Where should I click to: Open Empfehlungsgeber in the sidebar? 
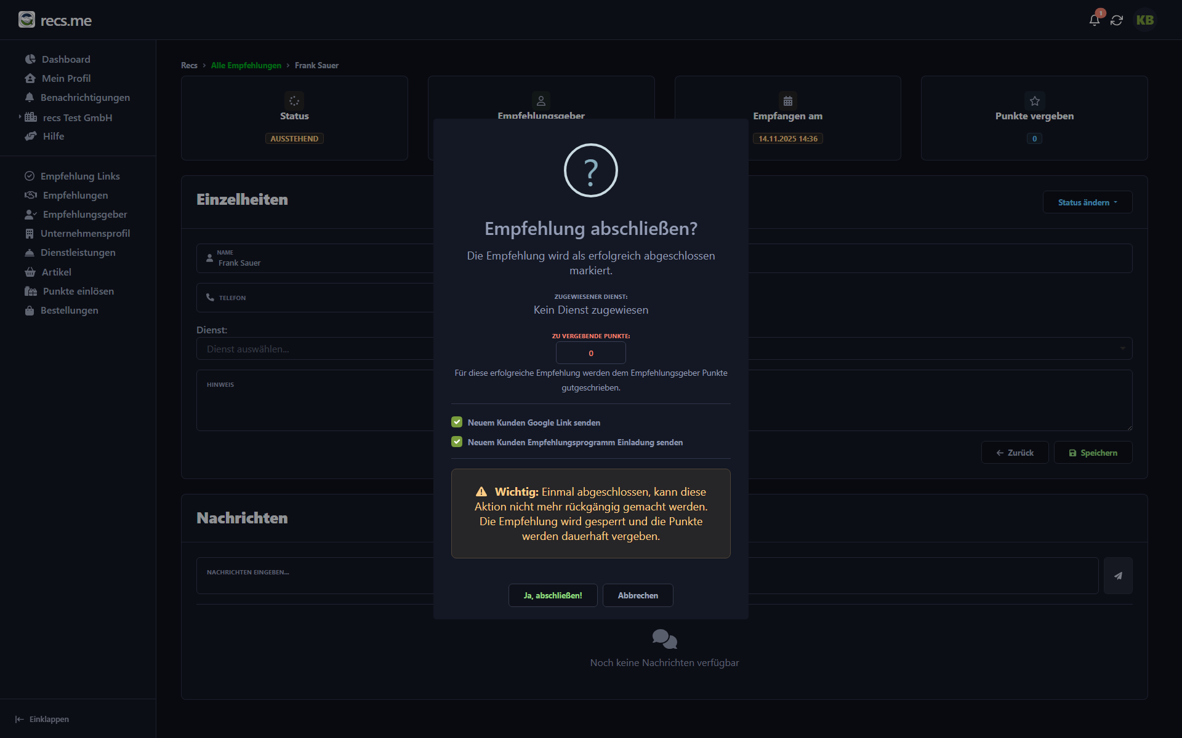[x=85, y=214]
